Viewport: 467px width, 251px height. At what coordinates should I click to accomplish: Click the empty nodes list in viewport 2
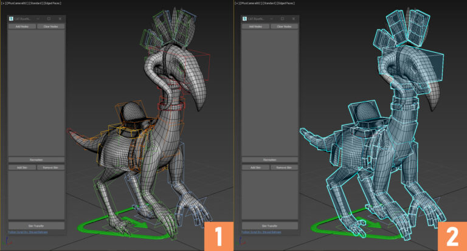tap(270, 93)
